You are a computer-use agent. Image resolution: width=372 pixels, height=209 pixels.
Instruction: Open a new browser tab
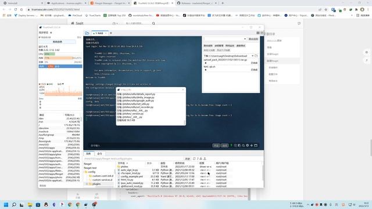point(223,3)
